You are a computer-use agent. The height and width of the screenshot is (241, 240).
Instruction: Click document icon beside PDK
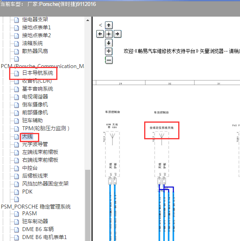point(17,192)
